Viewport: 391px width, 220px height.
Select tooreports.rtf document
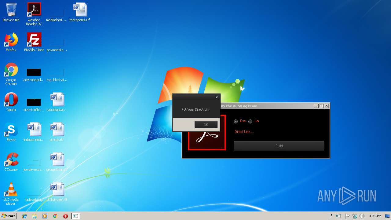pos(80,12)
